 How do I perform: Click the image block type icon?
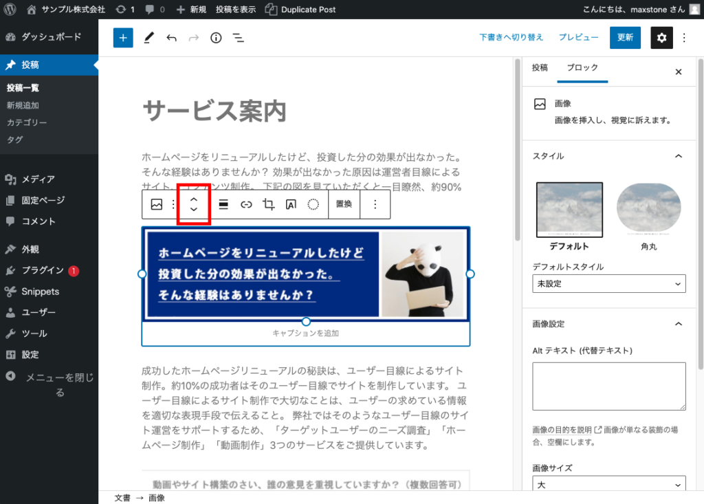point(156,204)
